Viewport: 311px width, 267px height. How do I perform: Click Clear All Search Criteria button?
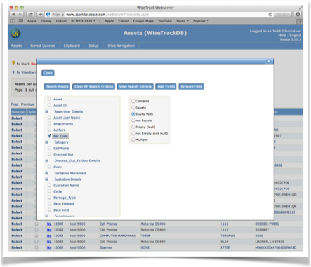point(94,86)
